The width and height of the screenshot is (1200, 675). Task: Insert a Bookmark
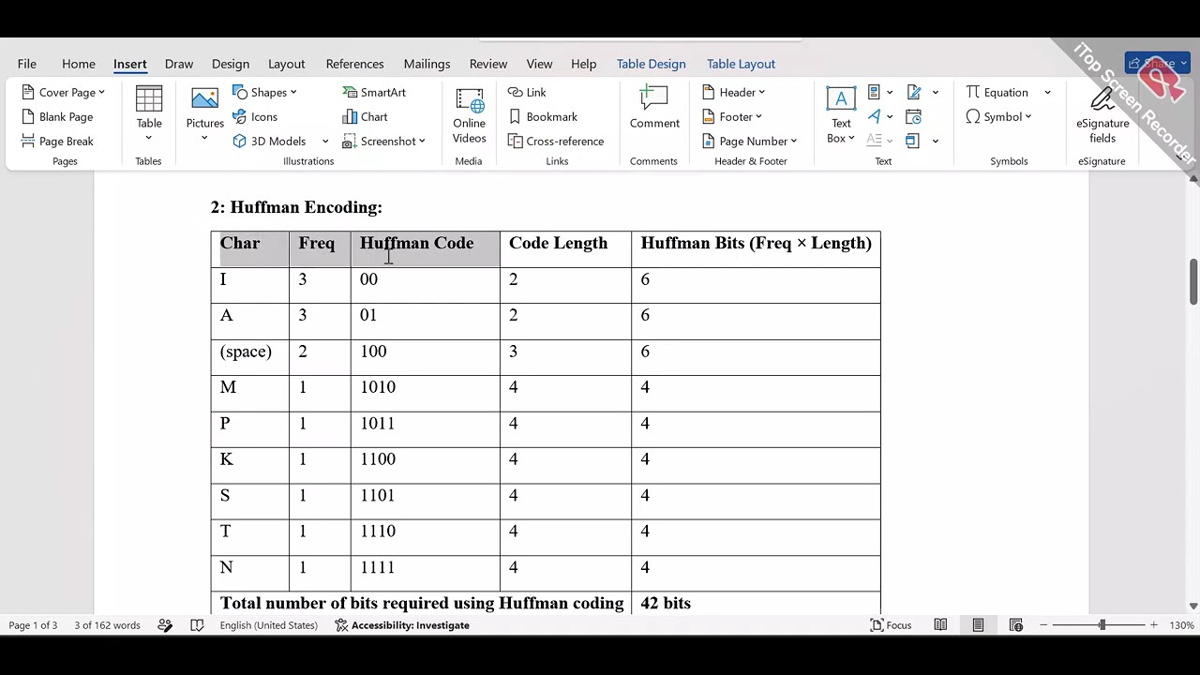543,116
